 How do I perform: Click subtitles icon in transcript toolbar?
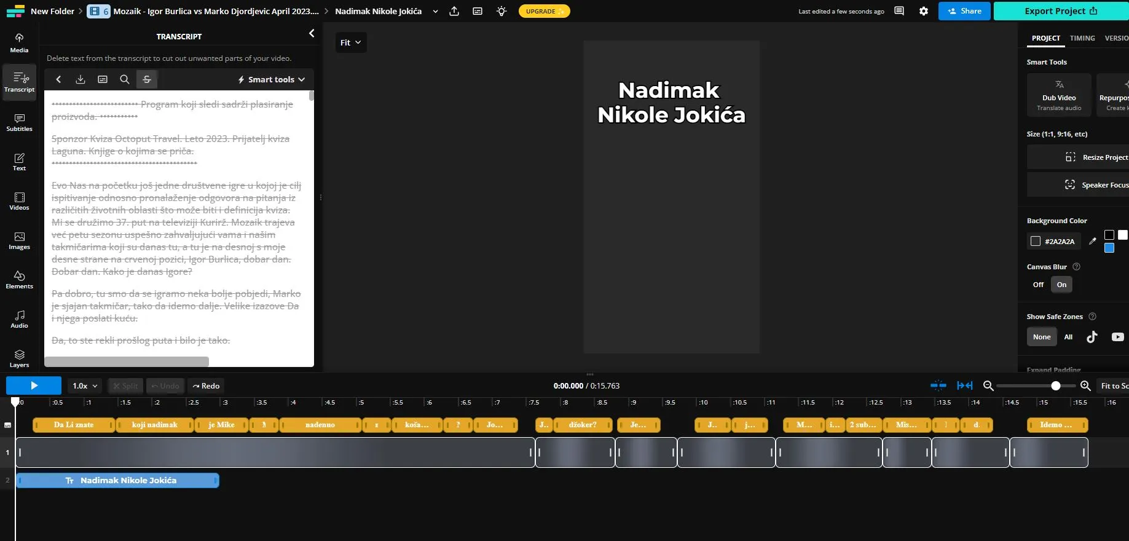click(103, 79)
